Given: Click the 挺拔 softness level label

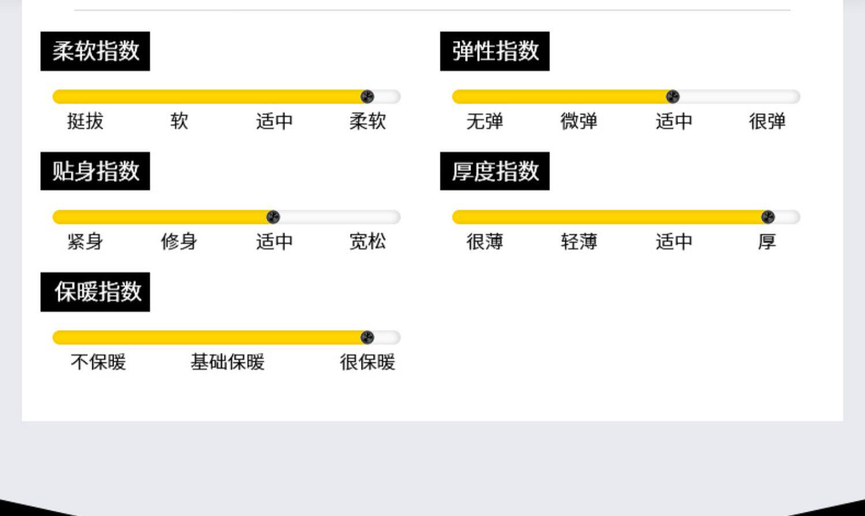Looking at the screenshot, I should pos(85,122).
